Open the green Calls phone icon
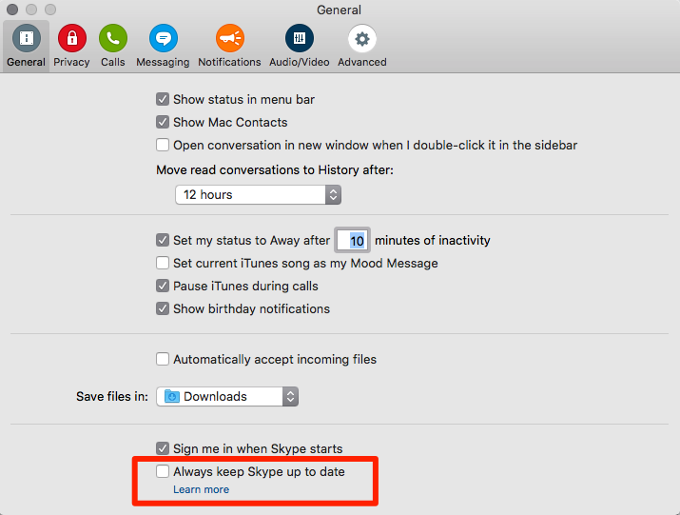The image size is (680, 515). click(x=113, y=38)
